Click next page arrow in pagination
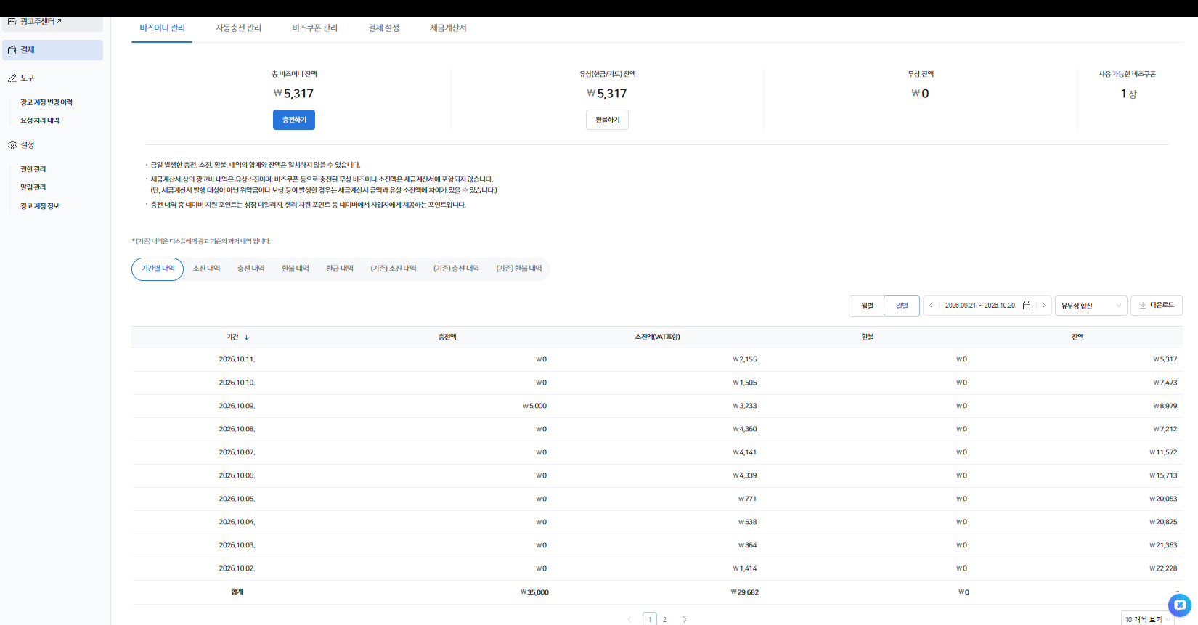 pos(685,620)
